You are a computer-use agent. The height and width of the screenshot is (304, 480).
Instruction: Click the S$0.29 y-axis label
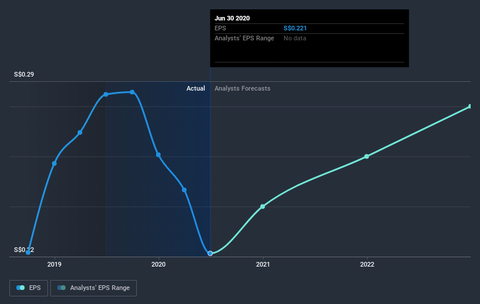24,74
